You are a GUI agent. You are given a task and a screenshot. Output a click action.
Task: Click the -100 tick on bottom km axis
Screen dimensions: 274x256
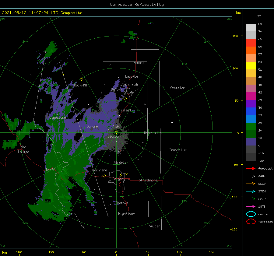coord(50,252)
